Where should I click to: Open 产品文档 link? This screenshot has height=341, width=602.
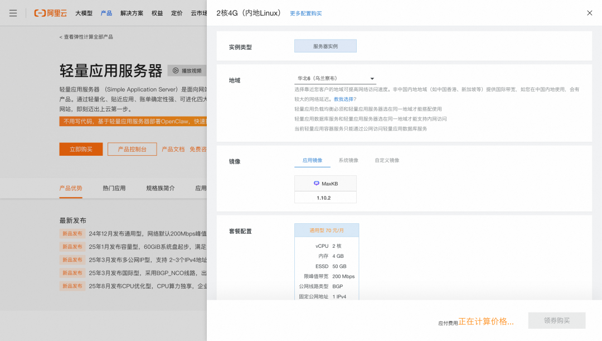coord(173,149)
